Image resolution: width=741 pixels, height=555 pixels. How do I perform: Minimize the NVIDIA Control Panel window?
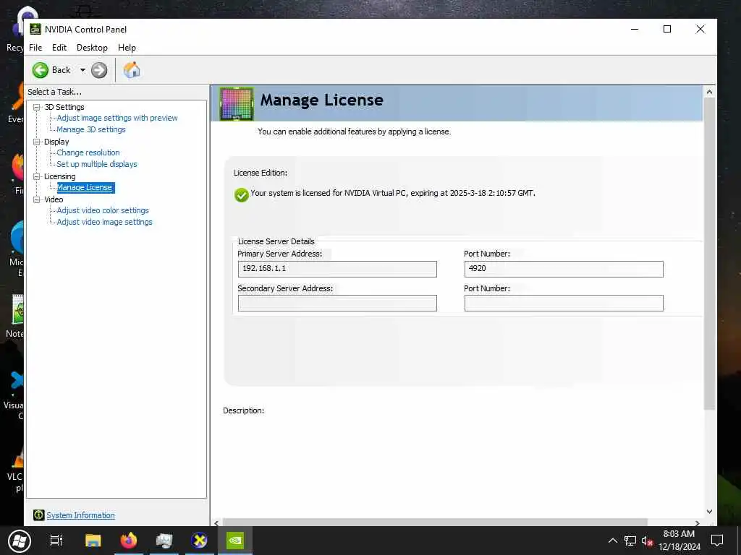click(635, 29)
